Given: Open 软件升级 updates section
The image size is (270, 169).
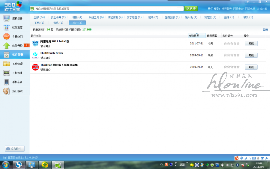Looking at the screenshot, I should (15, 46).
